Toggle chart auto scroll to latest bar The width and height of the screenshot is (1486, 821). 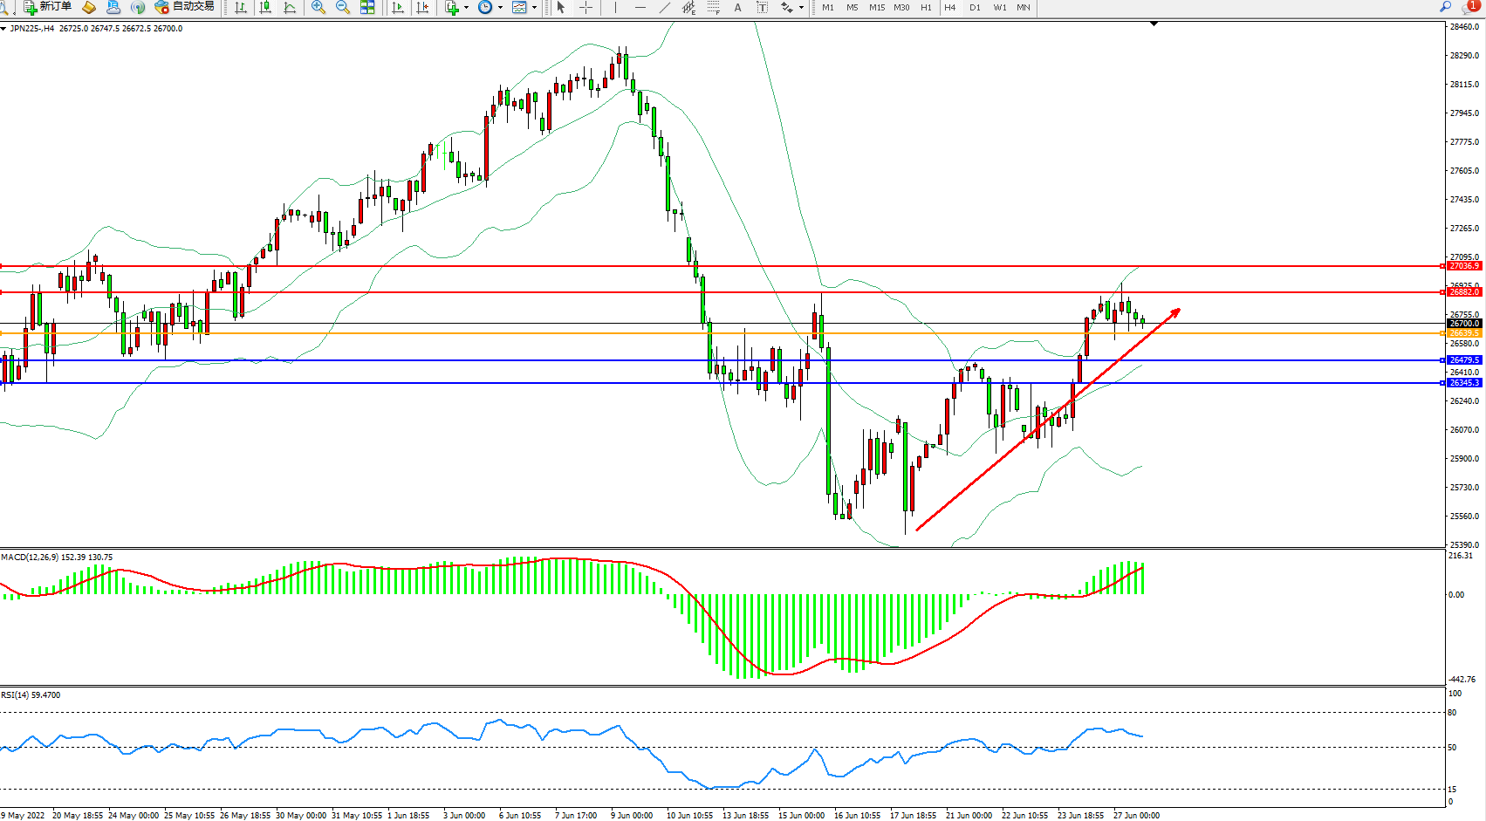398,7
